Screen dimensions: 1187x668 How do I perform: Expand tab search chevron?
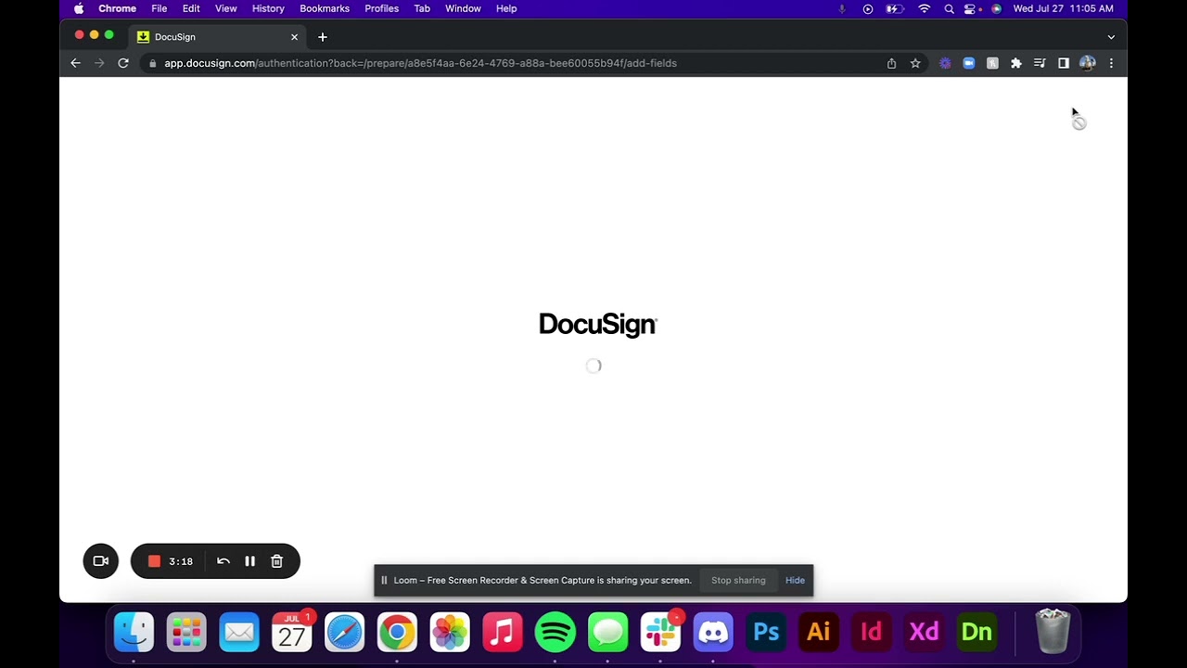pyautogui.click(x=1111, y=37)
